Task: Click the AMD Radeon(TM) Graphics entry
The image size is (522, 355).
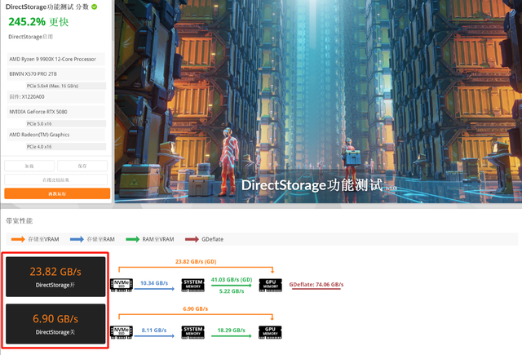Action: click(56, 135)
